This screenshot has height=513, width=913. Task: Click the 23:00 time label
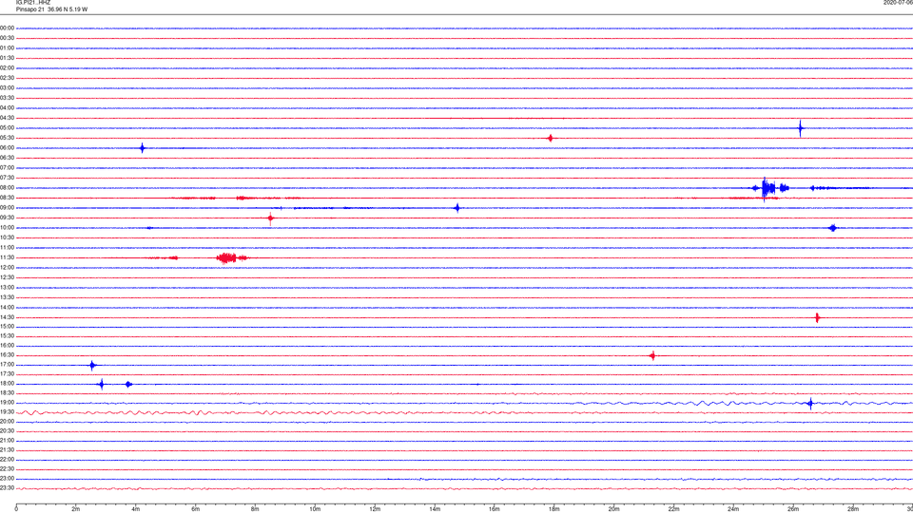click(x=7, y=479)
